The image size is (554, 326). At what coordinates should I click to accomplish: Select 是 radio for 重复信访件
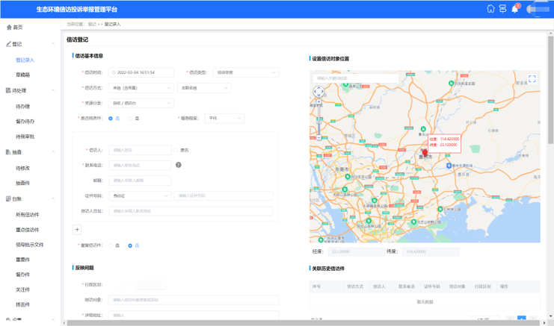click(x=111, y=245)
